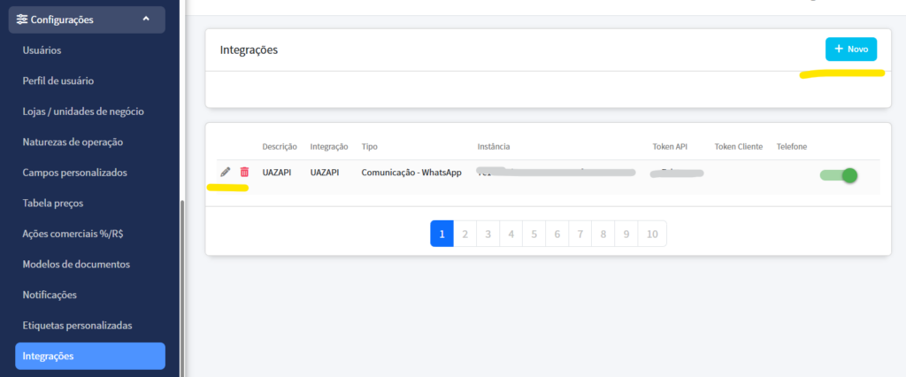The image size is (906, 377).
Task: Click the Novo button
Action: click(850, 50)
